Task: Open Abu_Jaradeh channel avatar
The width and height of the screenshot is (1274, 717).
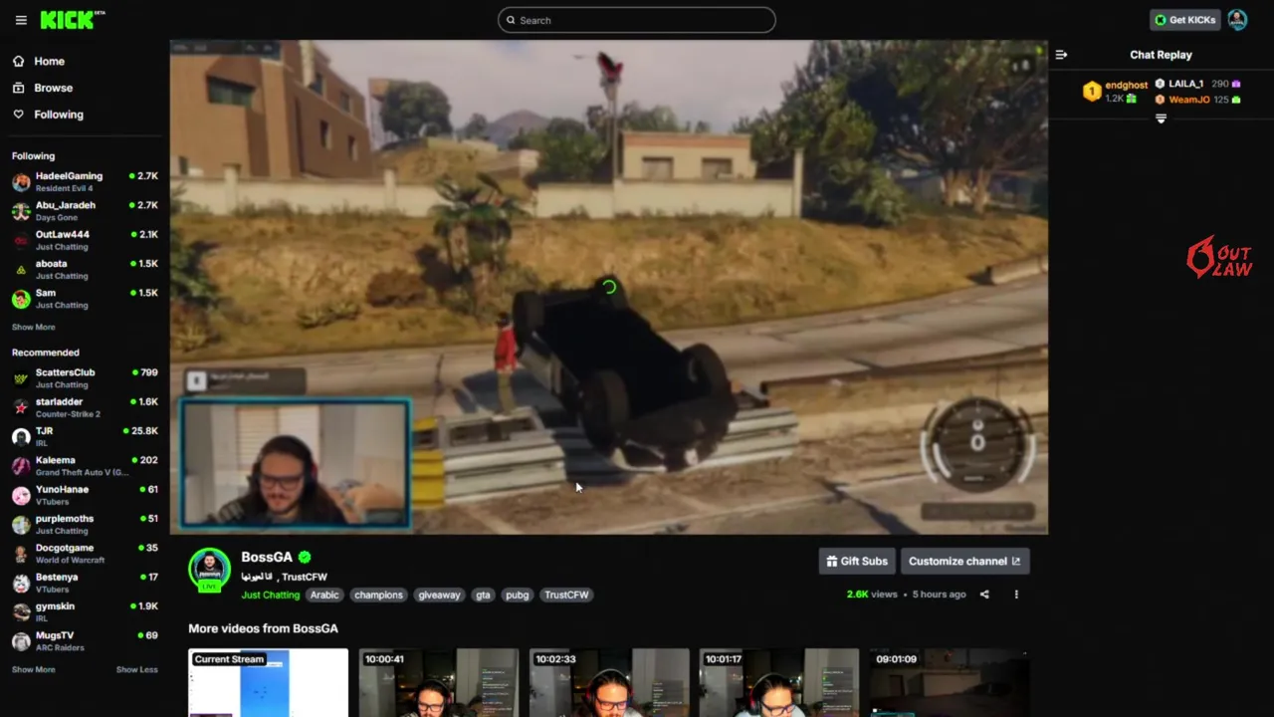Action: (x=21, y=211)
